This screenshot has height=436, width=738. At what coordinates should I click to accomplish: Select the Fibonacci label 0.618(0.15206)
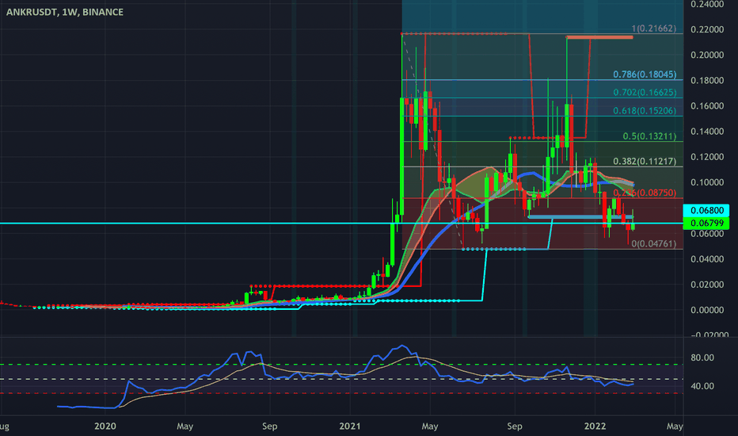(645, 111)
